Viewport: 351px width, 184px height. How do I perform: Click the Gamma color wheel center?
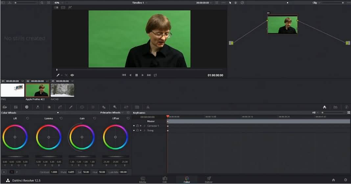49,137
